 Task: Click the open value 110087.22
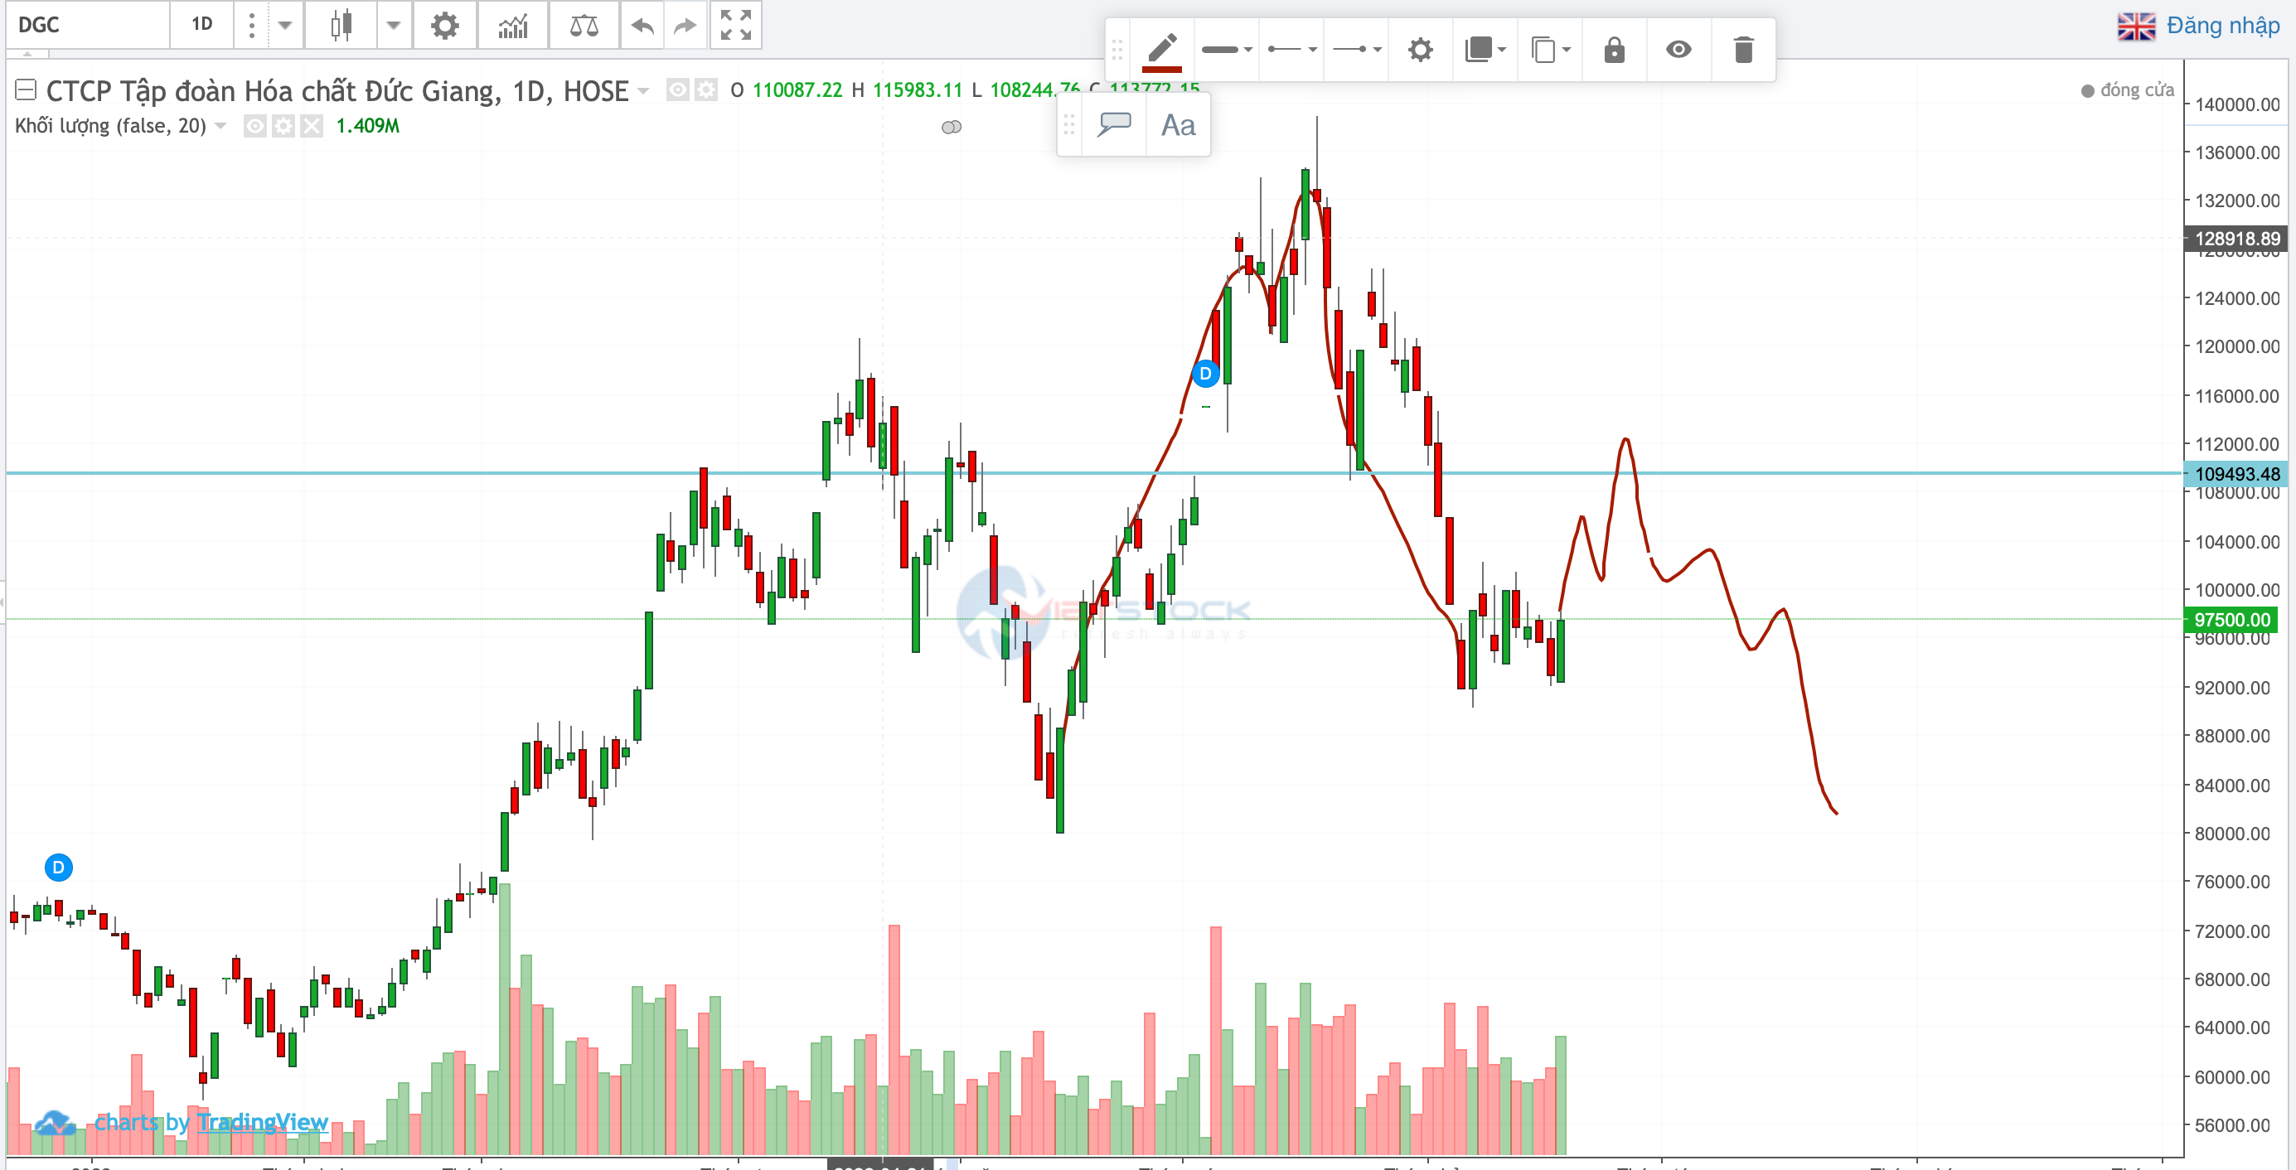(797, 90)
